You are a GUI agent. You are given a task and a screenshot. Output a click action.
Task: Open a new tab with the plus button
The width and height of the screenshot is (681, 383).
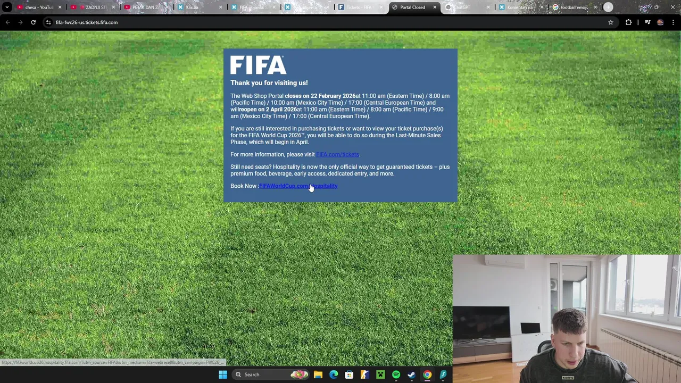tap(608, 7)
